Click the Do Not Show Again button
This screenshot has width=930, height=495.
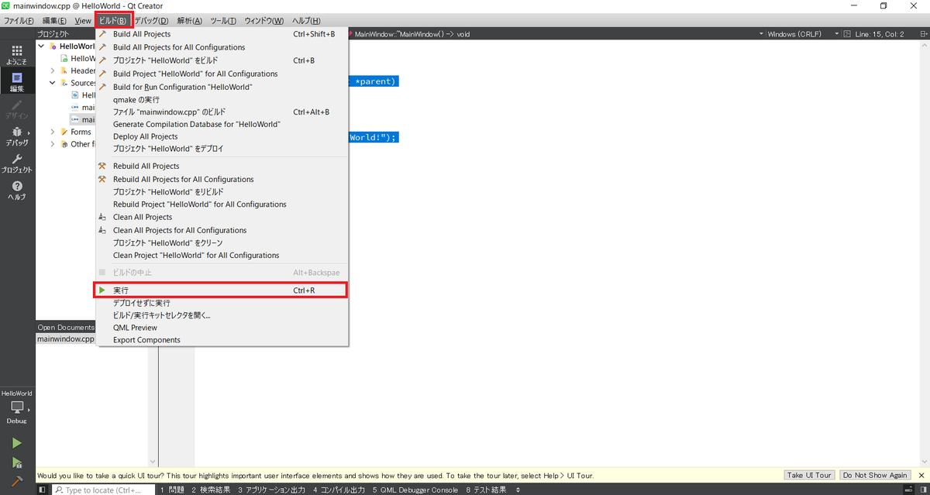pyautogui.click(x=875, y=476)
